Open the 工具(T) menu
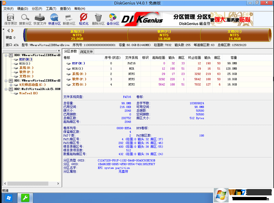This screenshot has height=203, width=274. tap(51, 8)
